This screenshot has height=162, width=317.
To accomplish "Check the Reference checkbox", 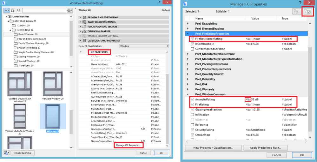I will (193, 125).
